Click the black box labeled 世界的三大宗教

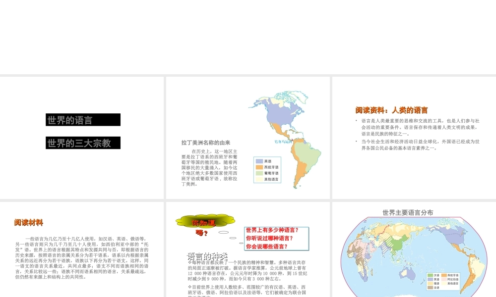(x=83, y=143)
